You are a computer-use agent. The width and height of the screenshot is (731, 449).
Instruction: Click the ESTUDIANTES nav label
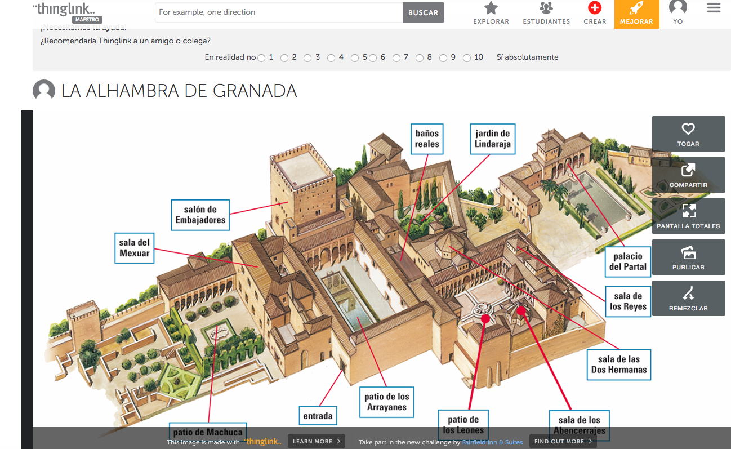click(546, 21)
